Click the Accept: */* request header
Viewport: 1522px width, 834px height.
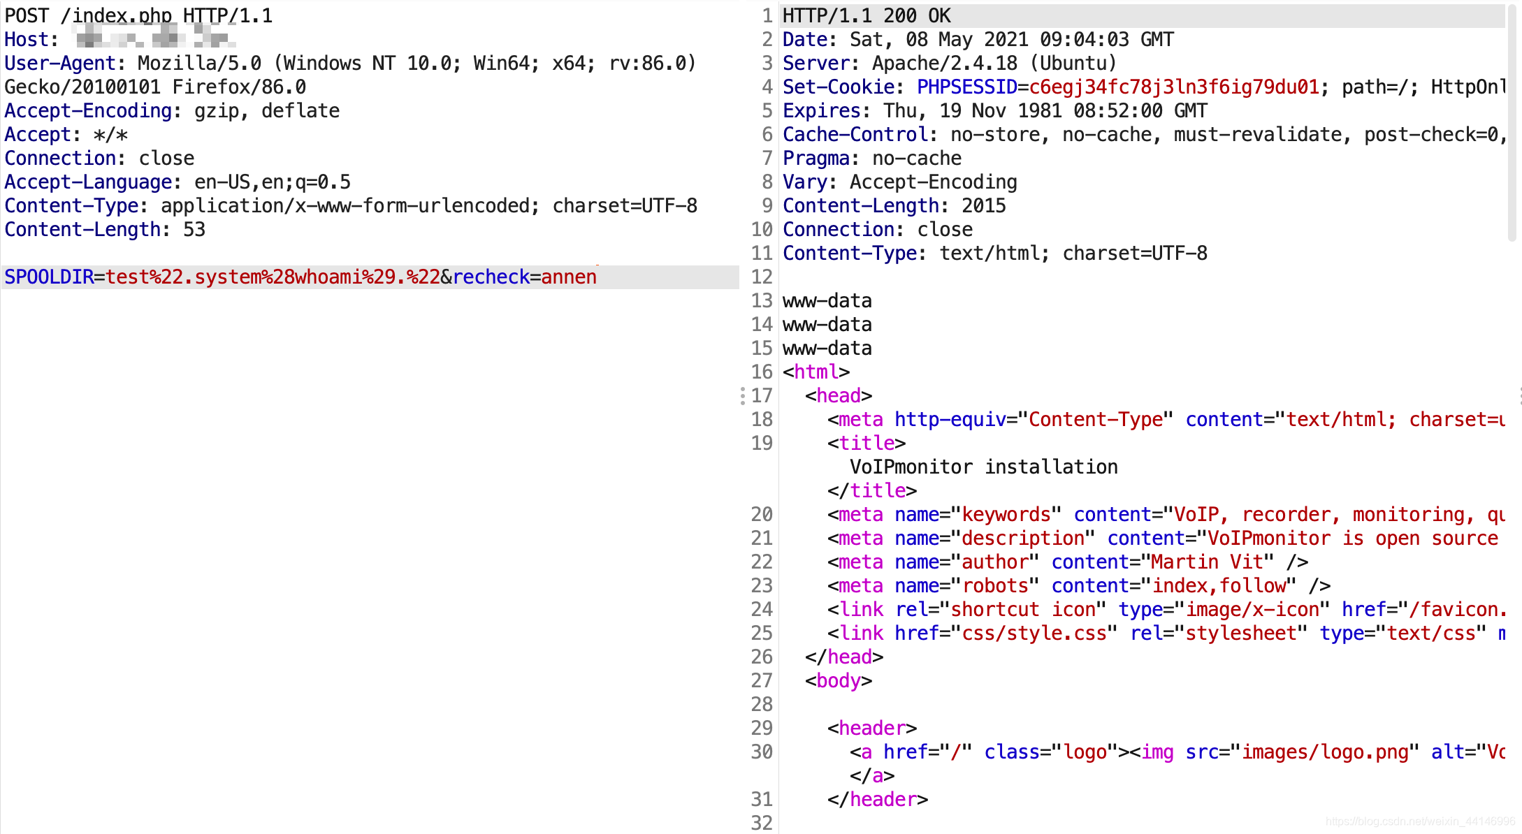[x=66, y=134]
